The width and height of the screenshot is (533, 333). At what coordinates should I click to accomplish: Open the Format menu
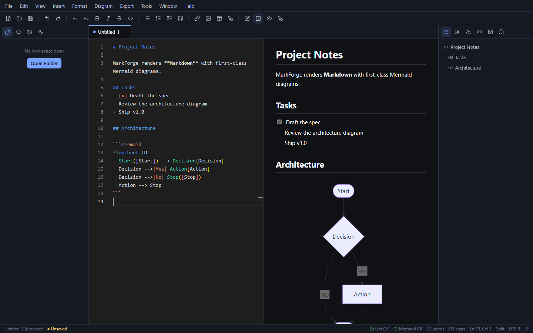[80, 6]
